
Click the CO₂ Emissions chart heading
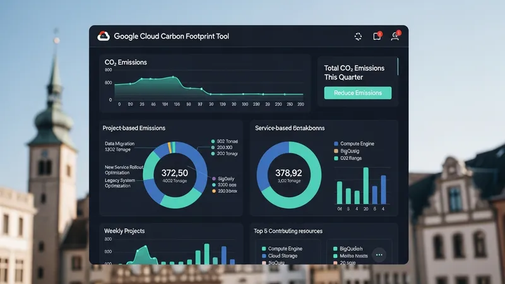[x=126, y=62]
